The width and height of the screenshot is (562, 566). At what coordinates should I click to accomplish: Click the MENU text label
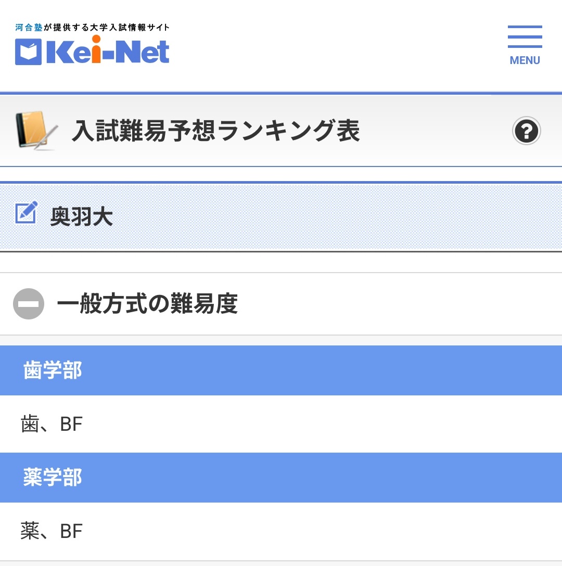[525, 60]
